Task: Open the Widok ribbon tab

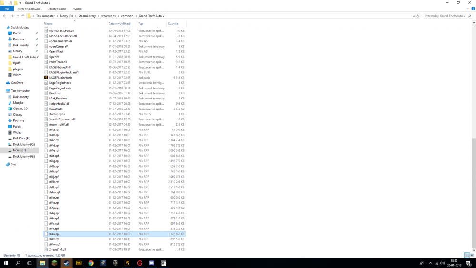Action: point(78,9)
